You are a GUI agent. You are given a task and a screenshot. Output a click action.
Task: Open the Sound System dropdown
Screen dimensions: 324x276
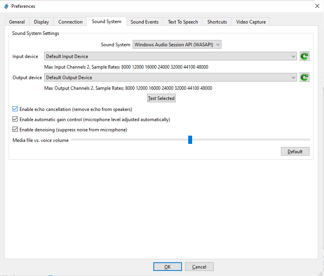[177, 45]
